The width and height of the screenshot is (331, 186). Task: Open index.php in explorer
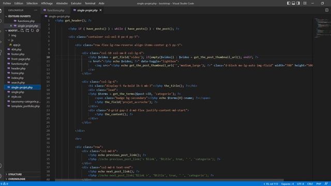pos(17,78)
